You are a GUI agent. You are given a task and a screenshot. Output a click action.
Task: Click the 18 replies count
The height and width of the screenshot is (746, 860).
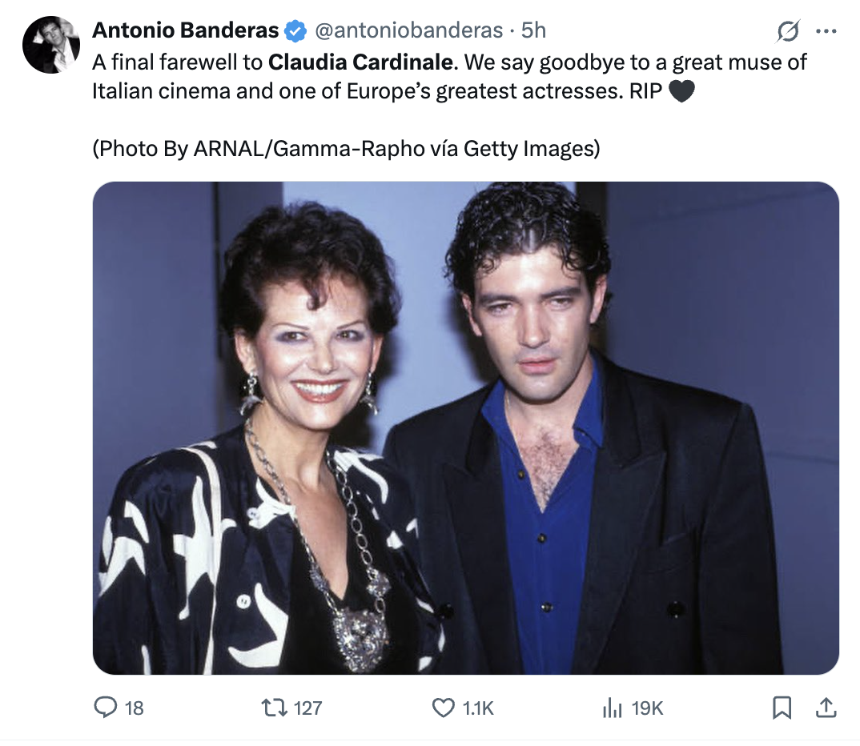[x=135, y=708]
